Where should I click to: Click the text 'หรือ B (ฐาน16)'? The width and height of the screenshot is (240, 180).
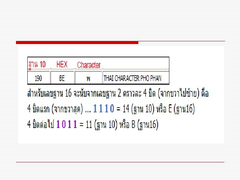coord(139,124)
